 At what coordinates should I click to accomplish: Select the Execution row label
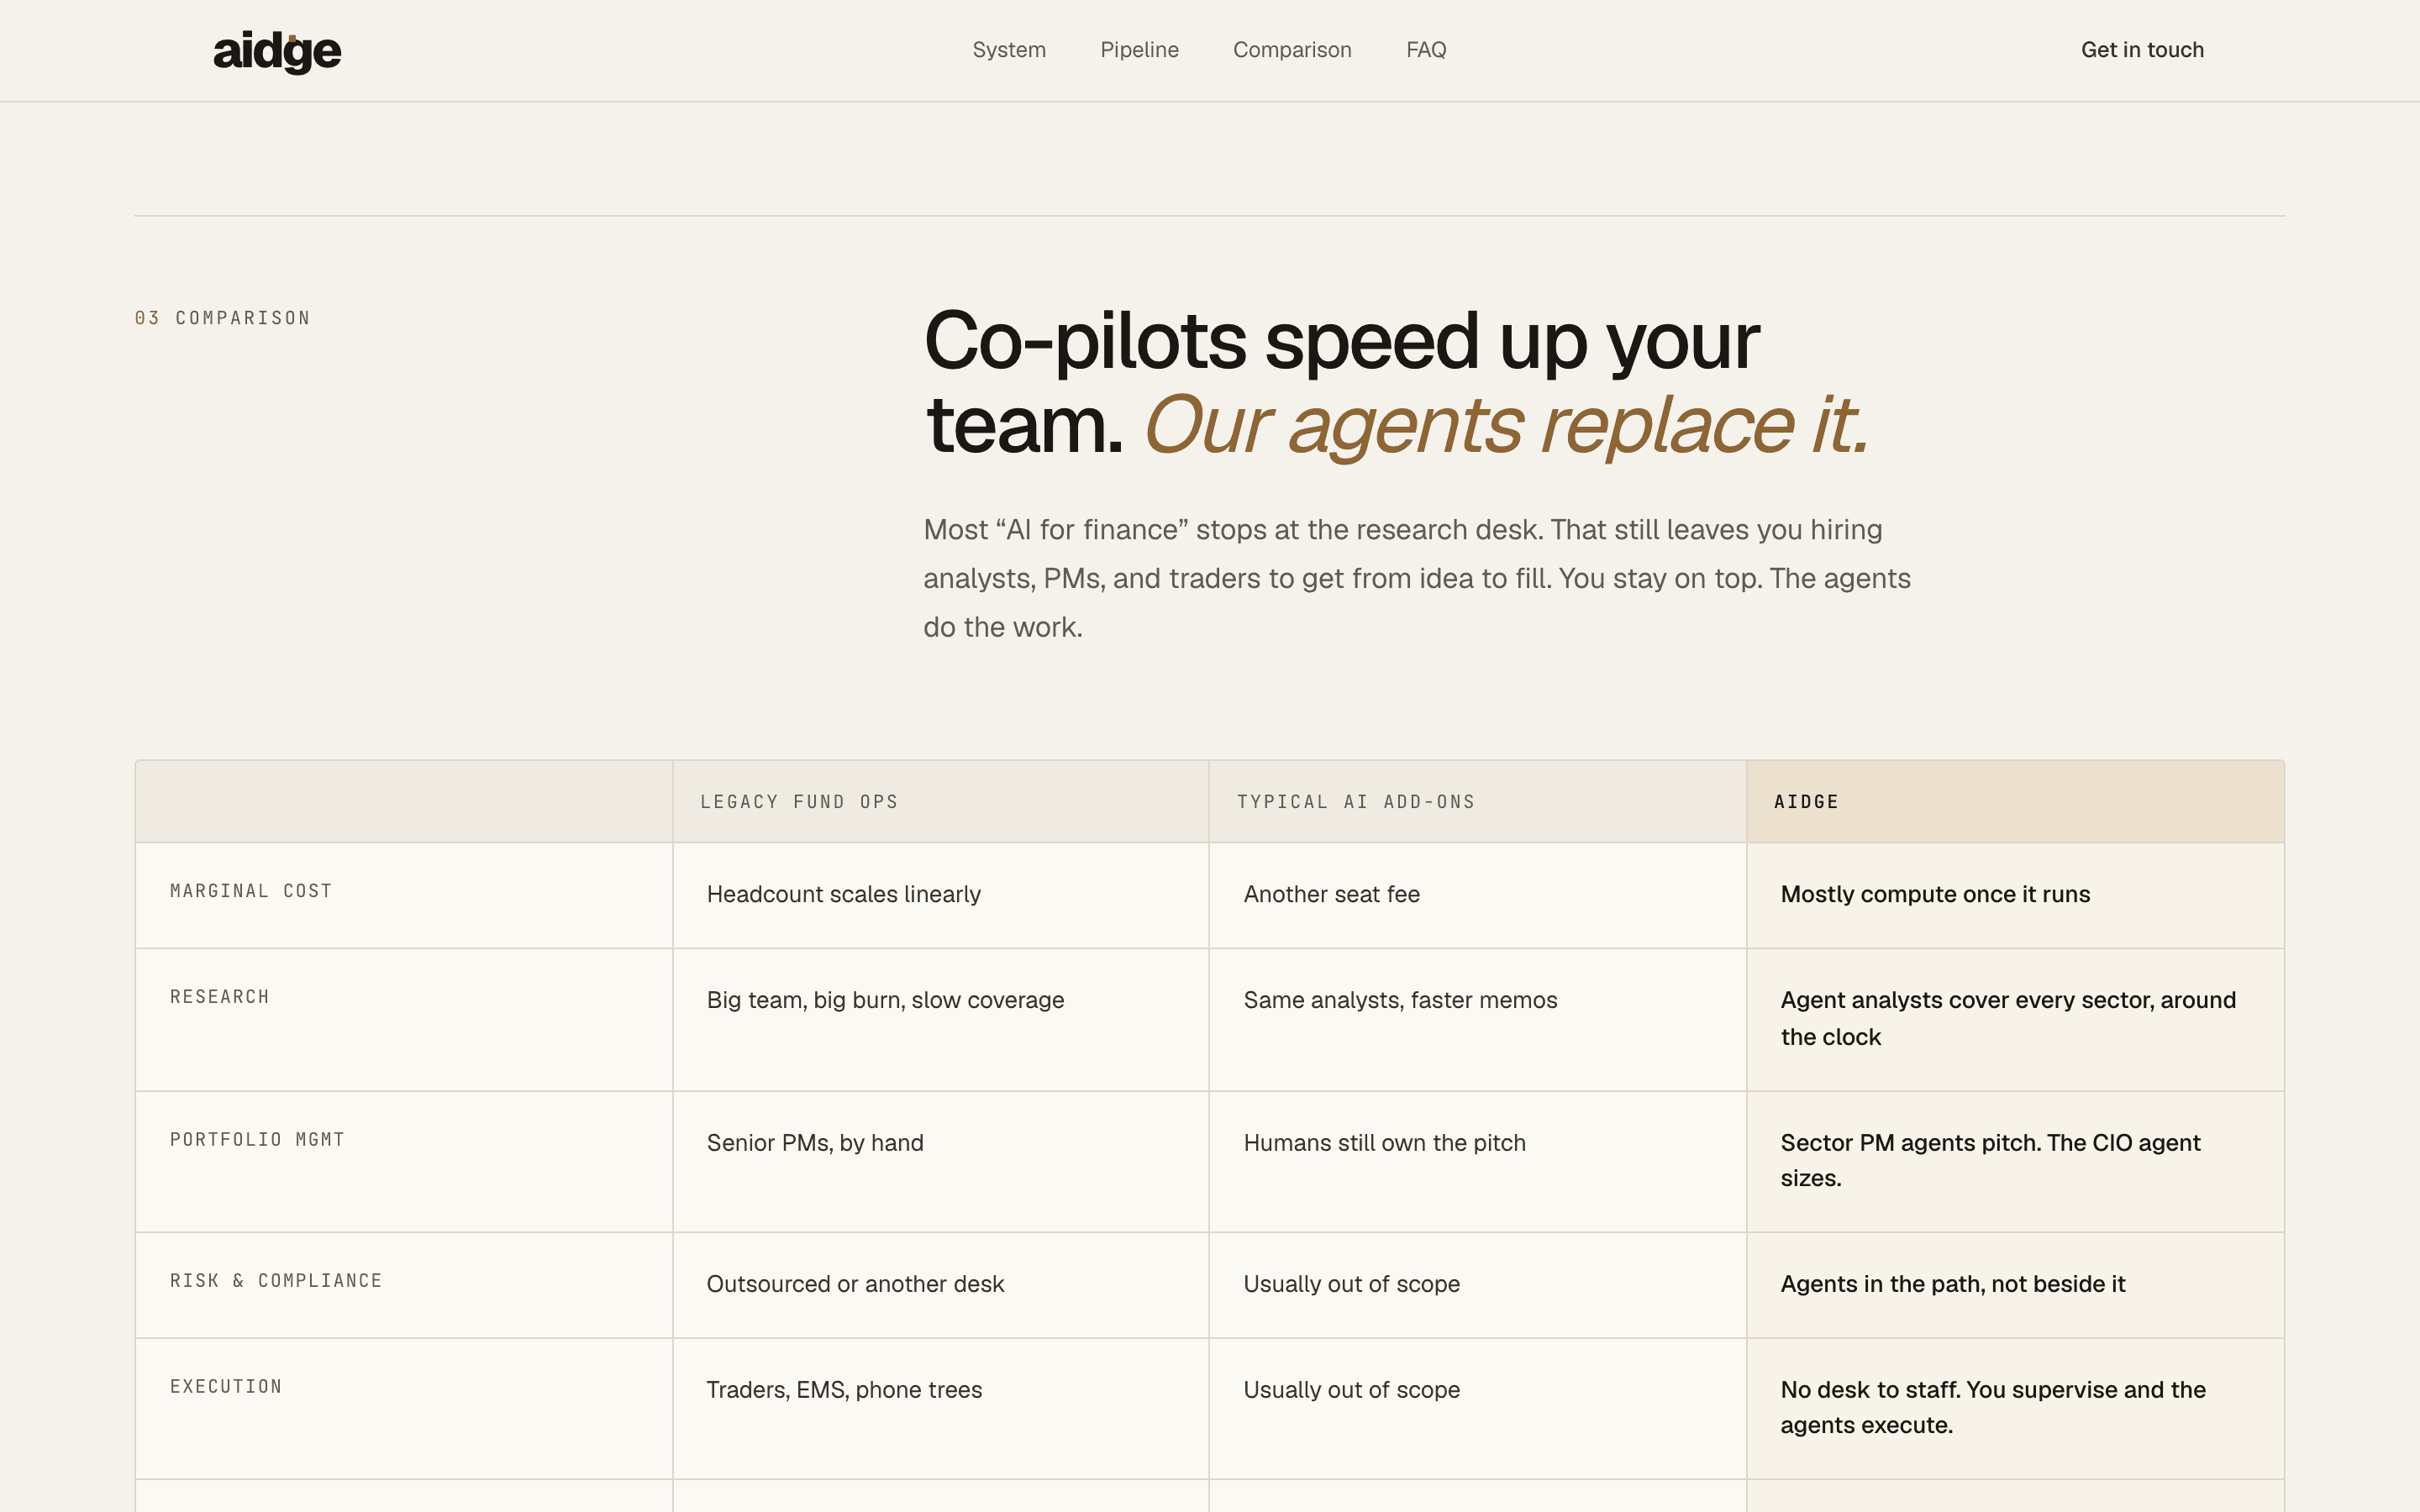[x=226, y=1387]
